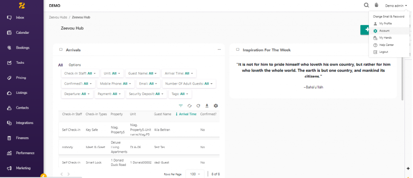Image resolution: width=413 pixels, height=178 pixels.
Task: Change rows per page dropdown 100
Action: tap(195, 174)
